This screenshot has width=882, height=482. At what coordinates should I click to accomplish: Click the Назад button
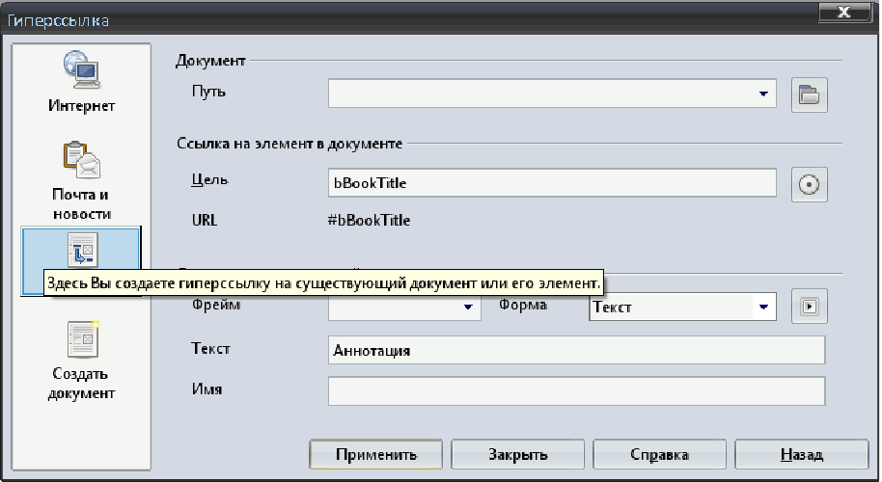point(801,455)
